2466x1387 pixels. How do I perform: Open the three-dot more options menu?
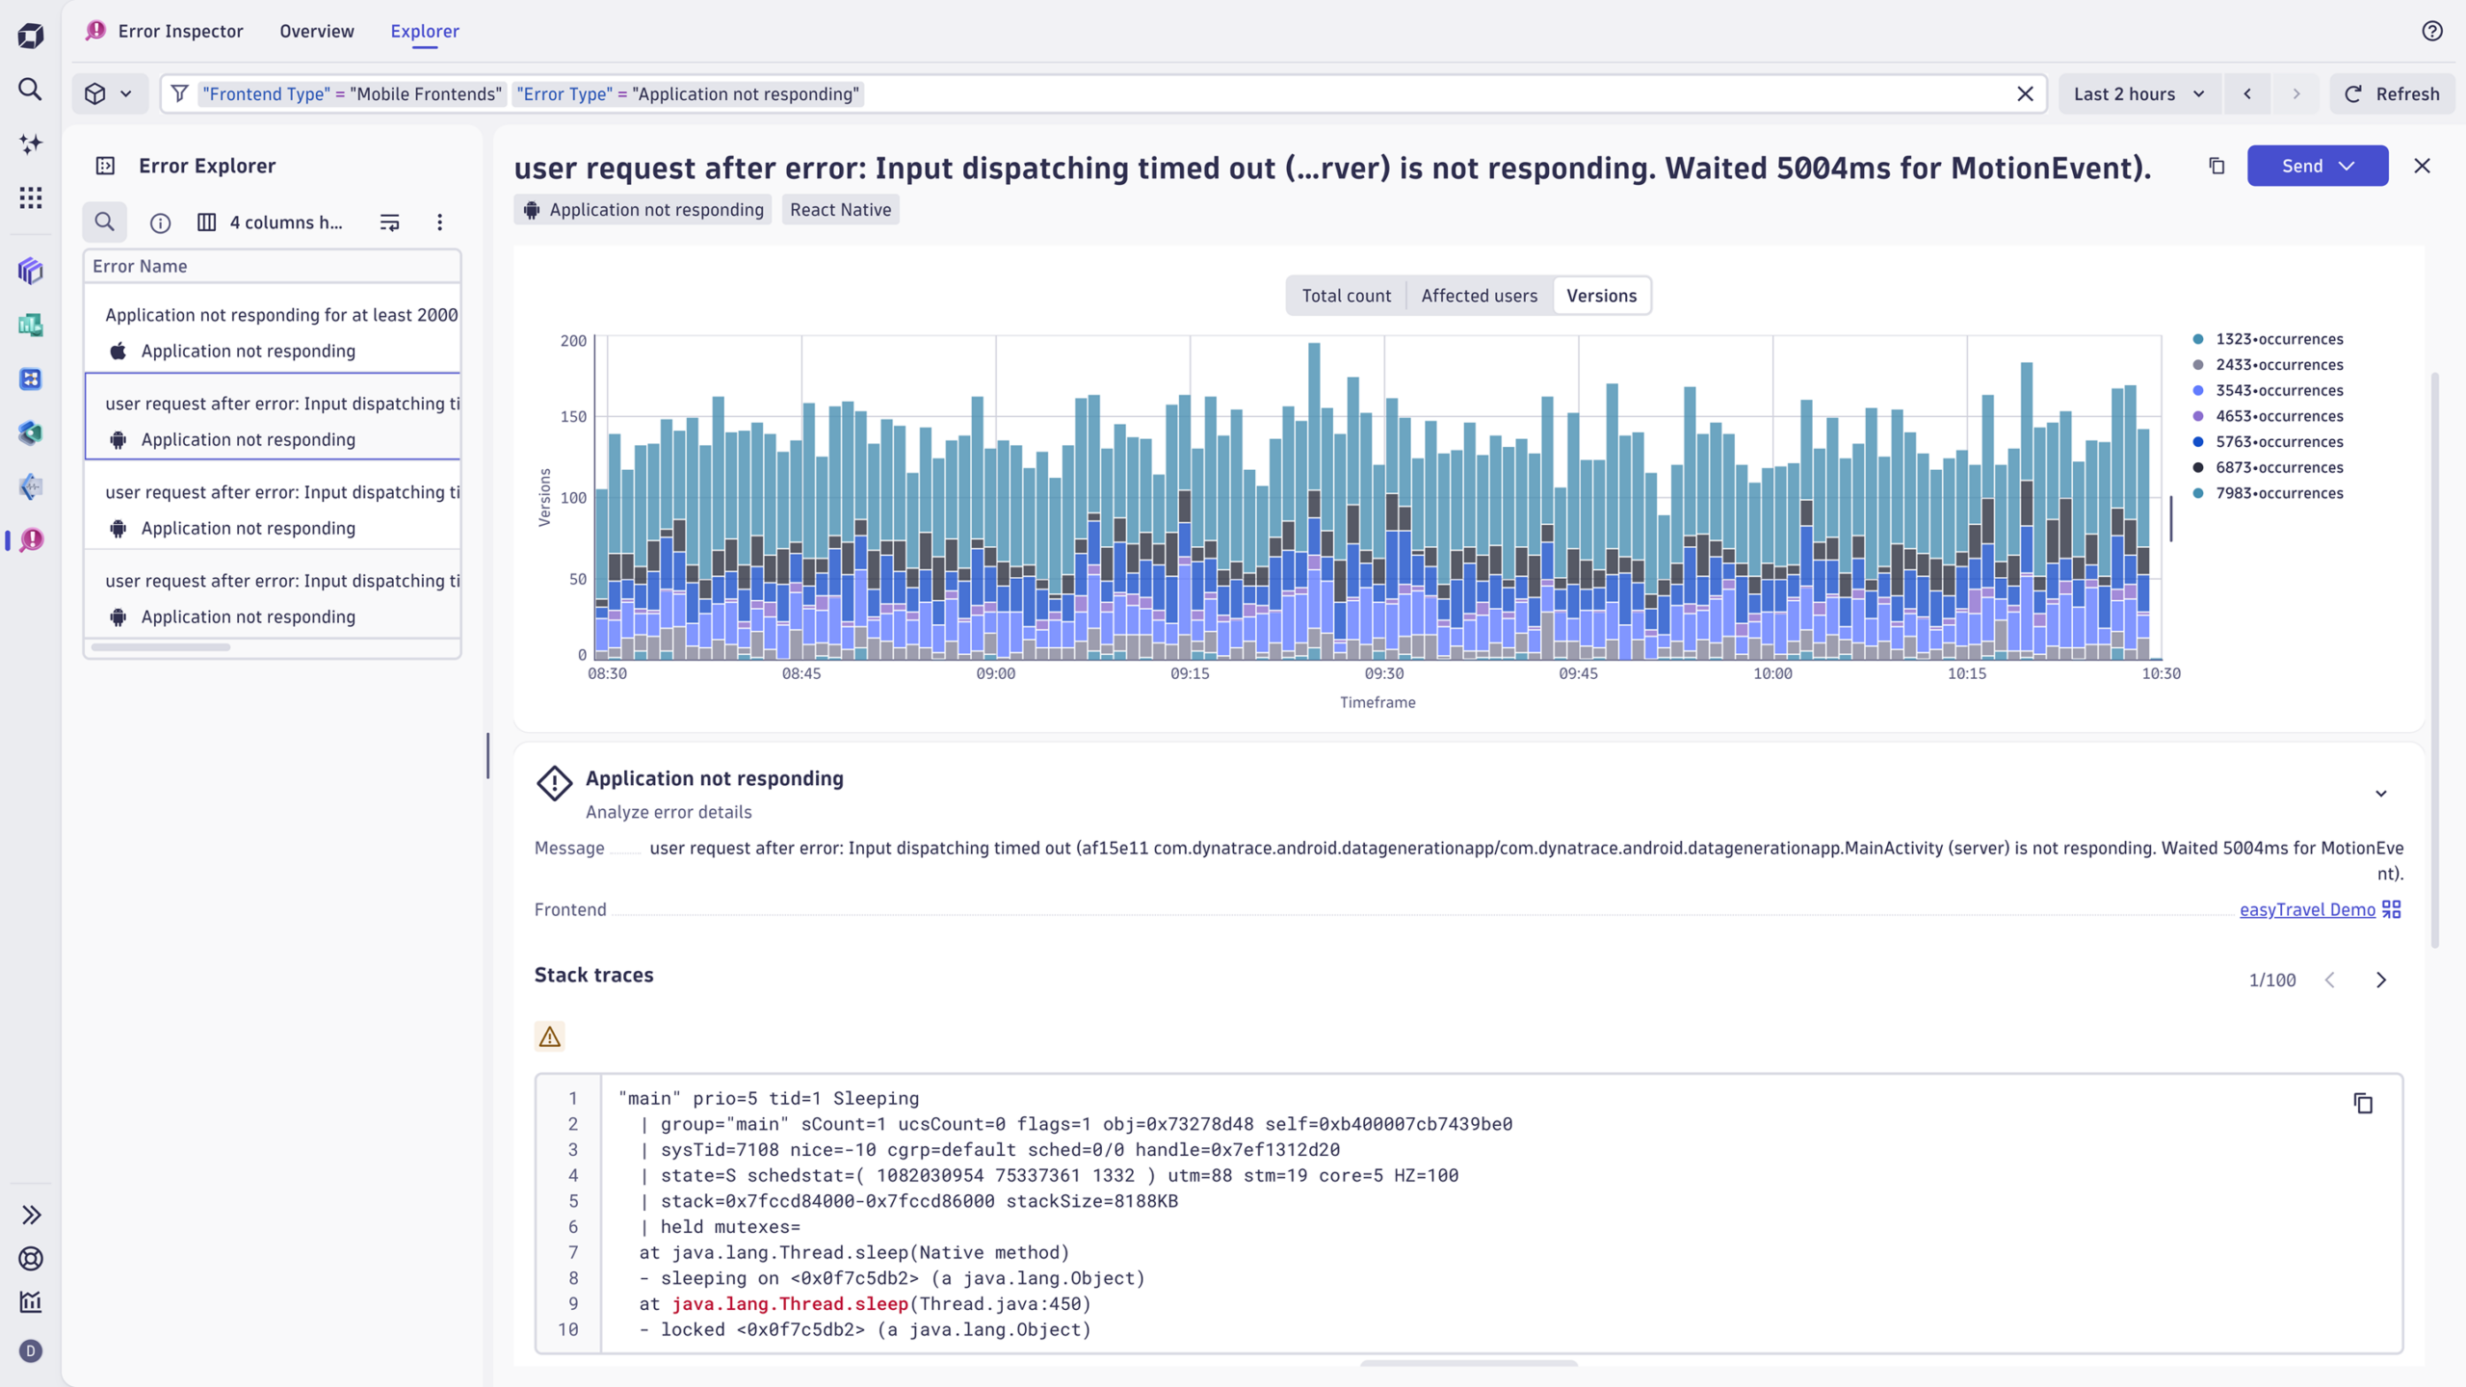click(439, 222)
